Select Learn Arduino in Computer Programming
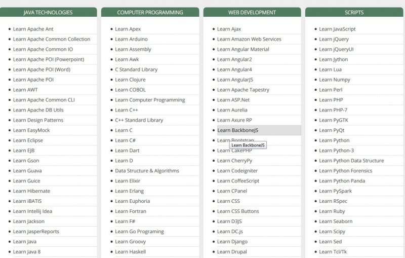The height and width of the screenshot is (258, 405). 131,39
